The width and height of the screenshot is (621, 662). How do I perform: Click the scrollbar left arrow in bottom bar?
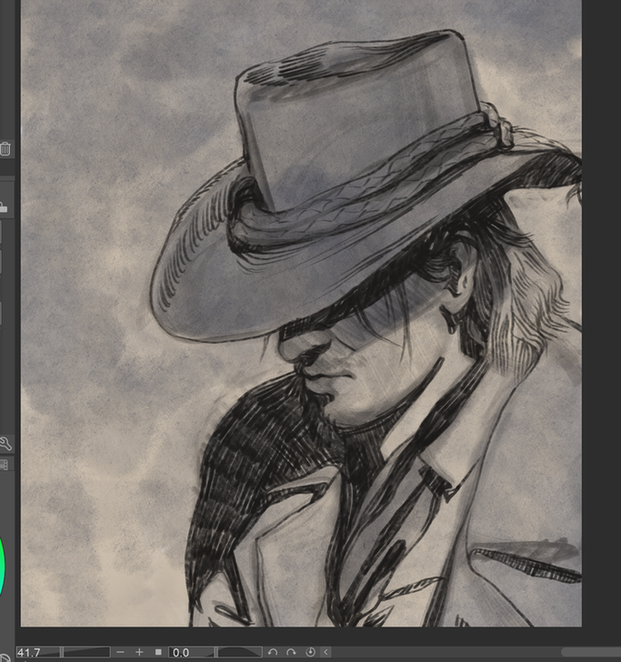326,652
